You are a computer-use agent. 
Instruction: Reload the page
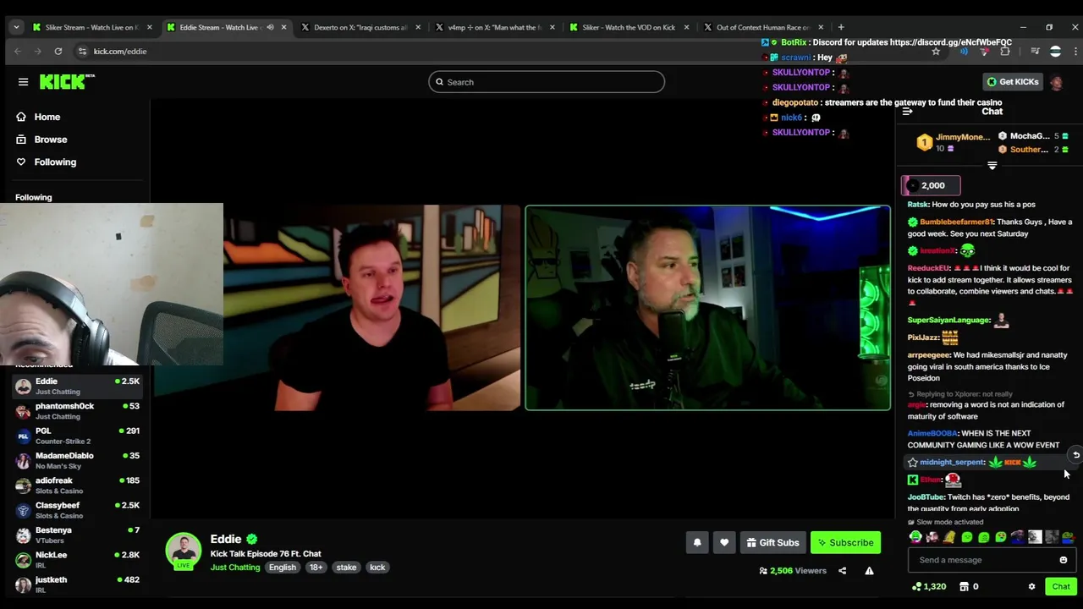click(58, 52)
